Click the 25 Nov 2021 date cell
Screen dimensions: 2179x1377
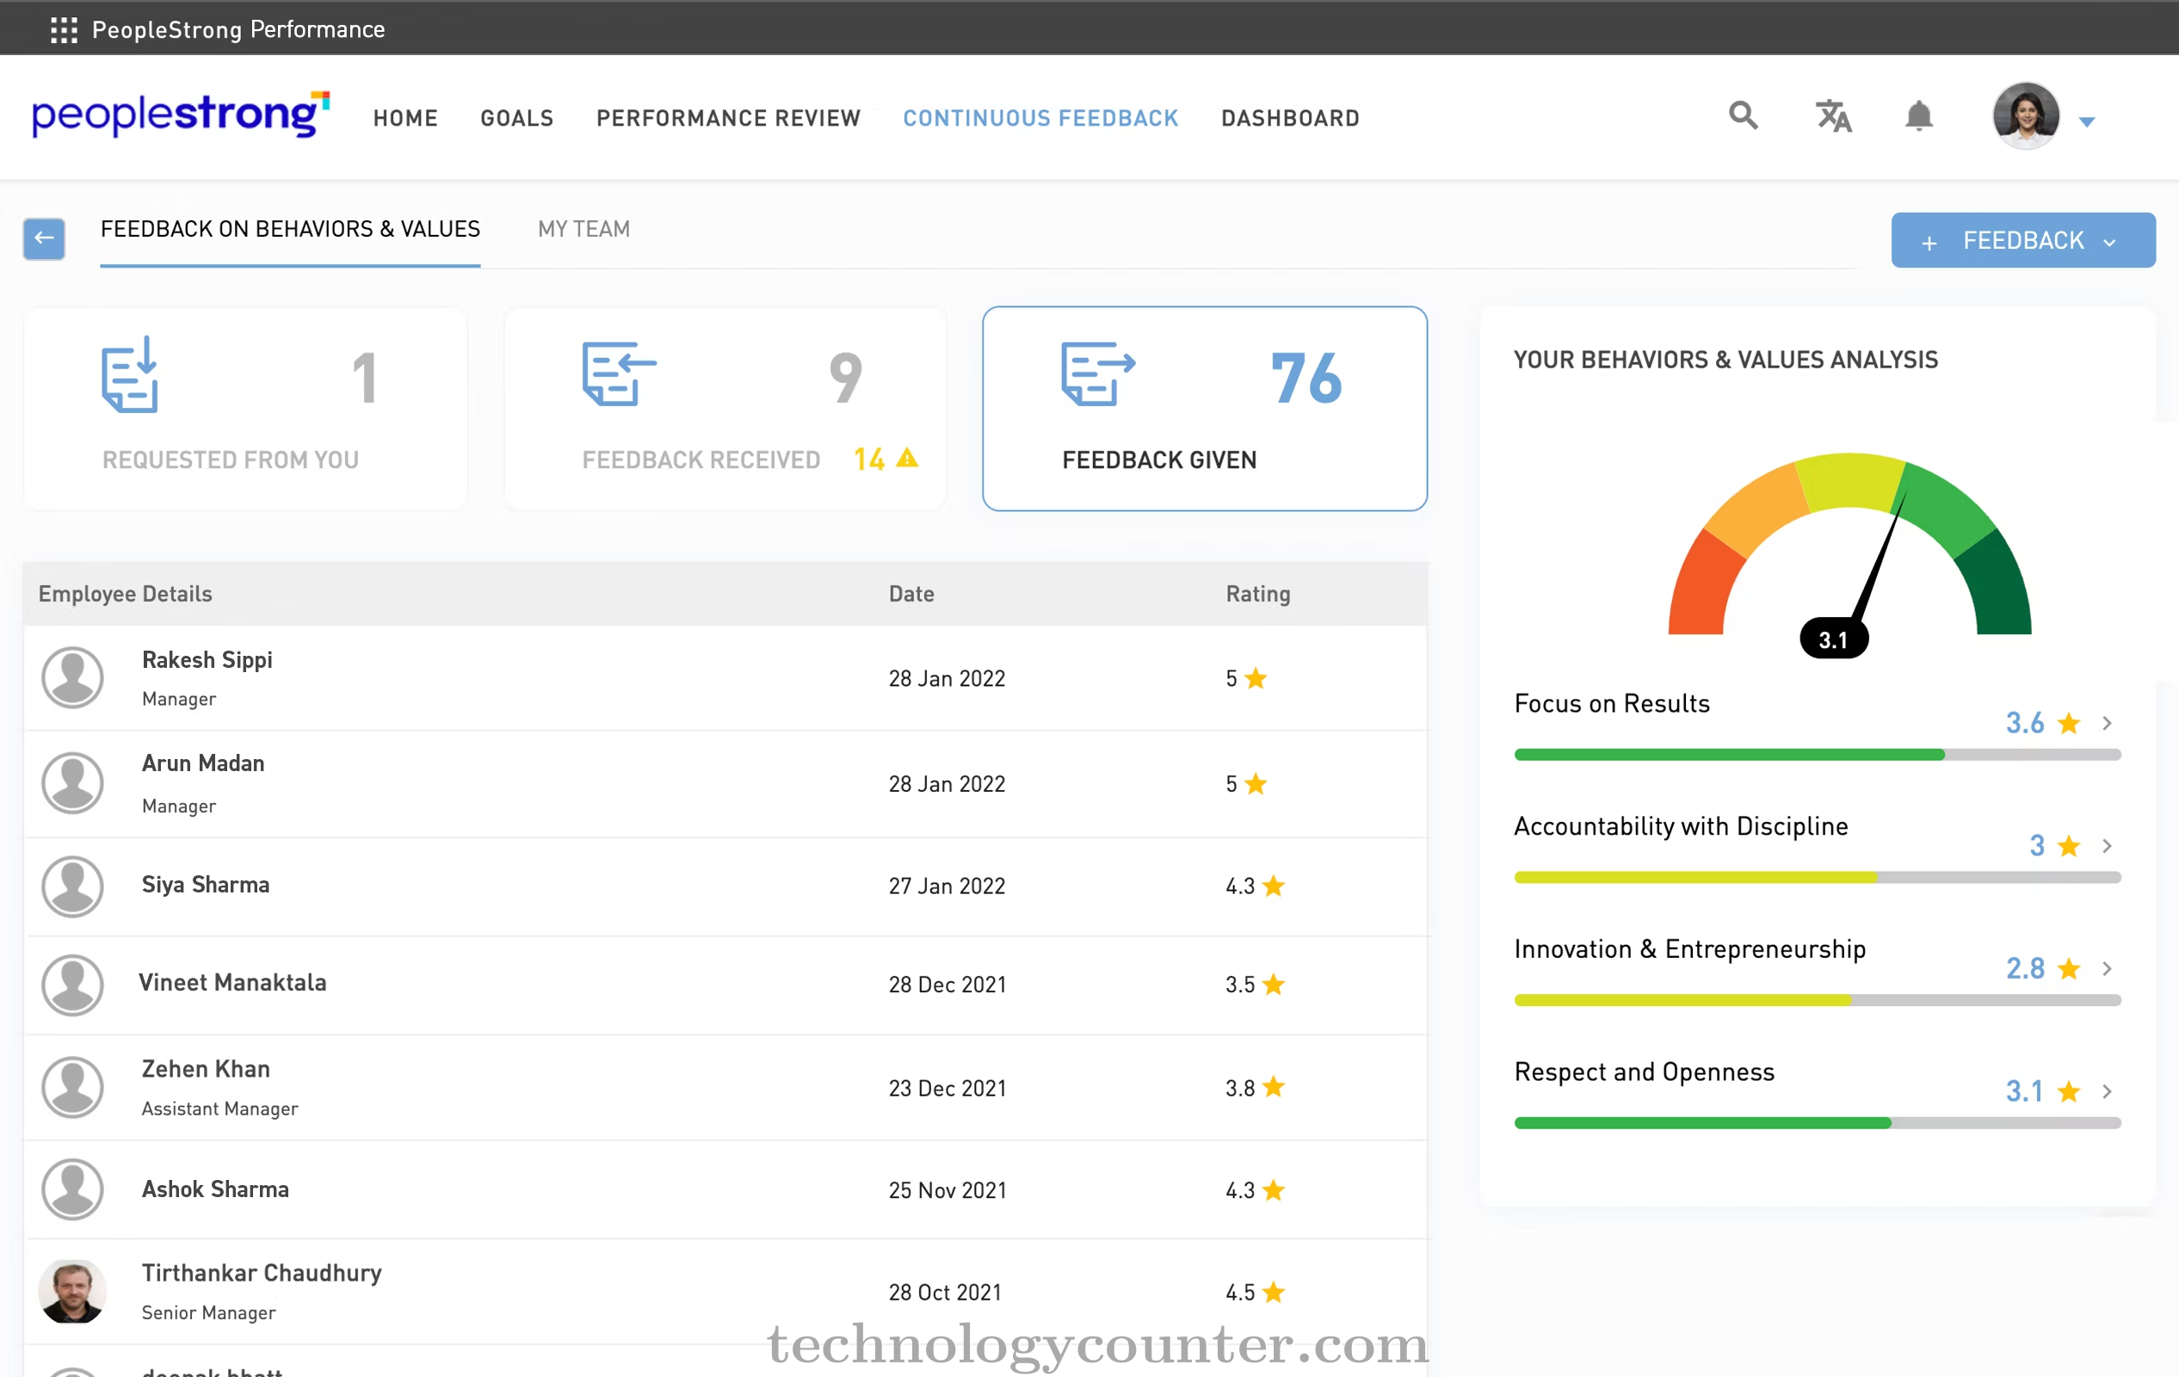[947, 1189]
